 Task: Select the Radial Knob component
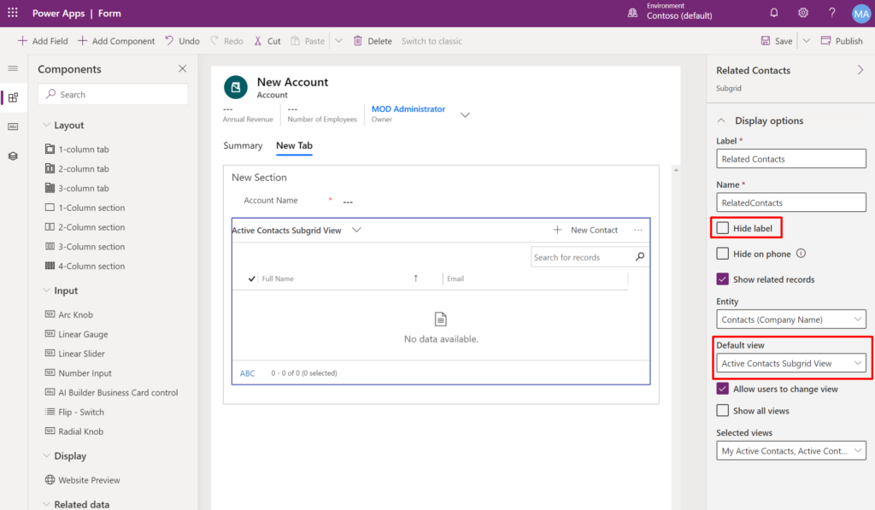pos(74,432)
